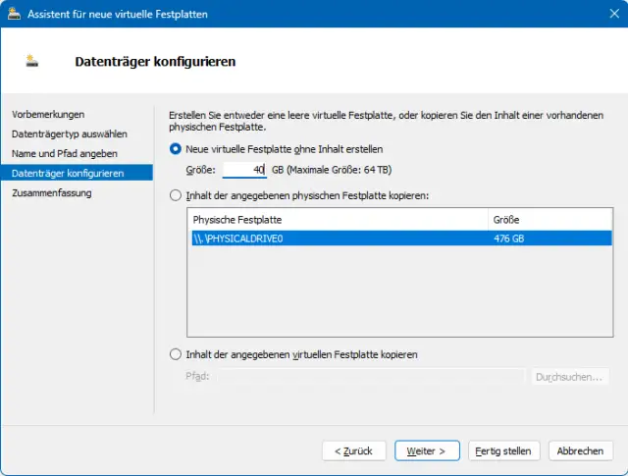Open the Datenträgertyp auswählen step
Image resolution: width=628 pixels, height=476 pixels.
[x=69, y=133]
